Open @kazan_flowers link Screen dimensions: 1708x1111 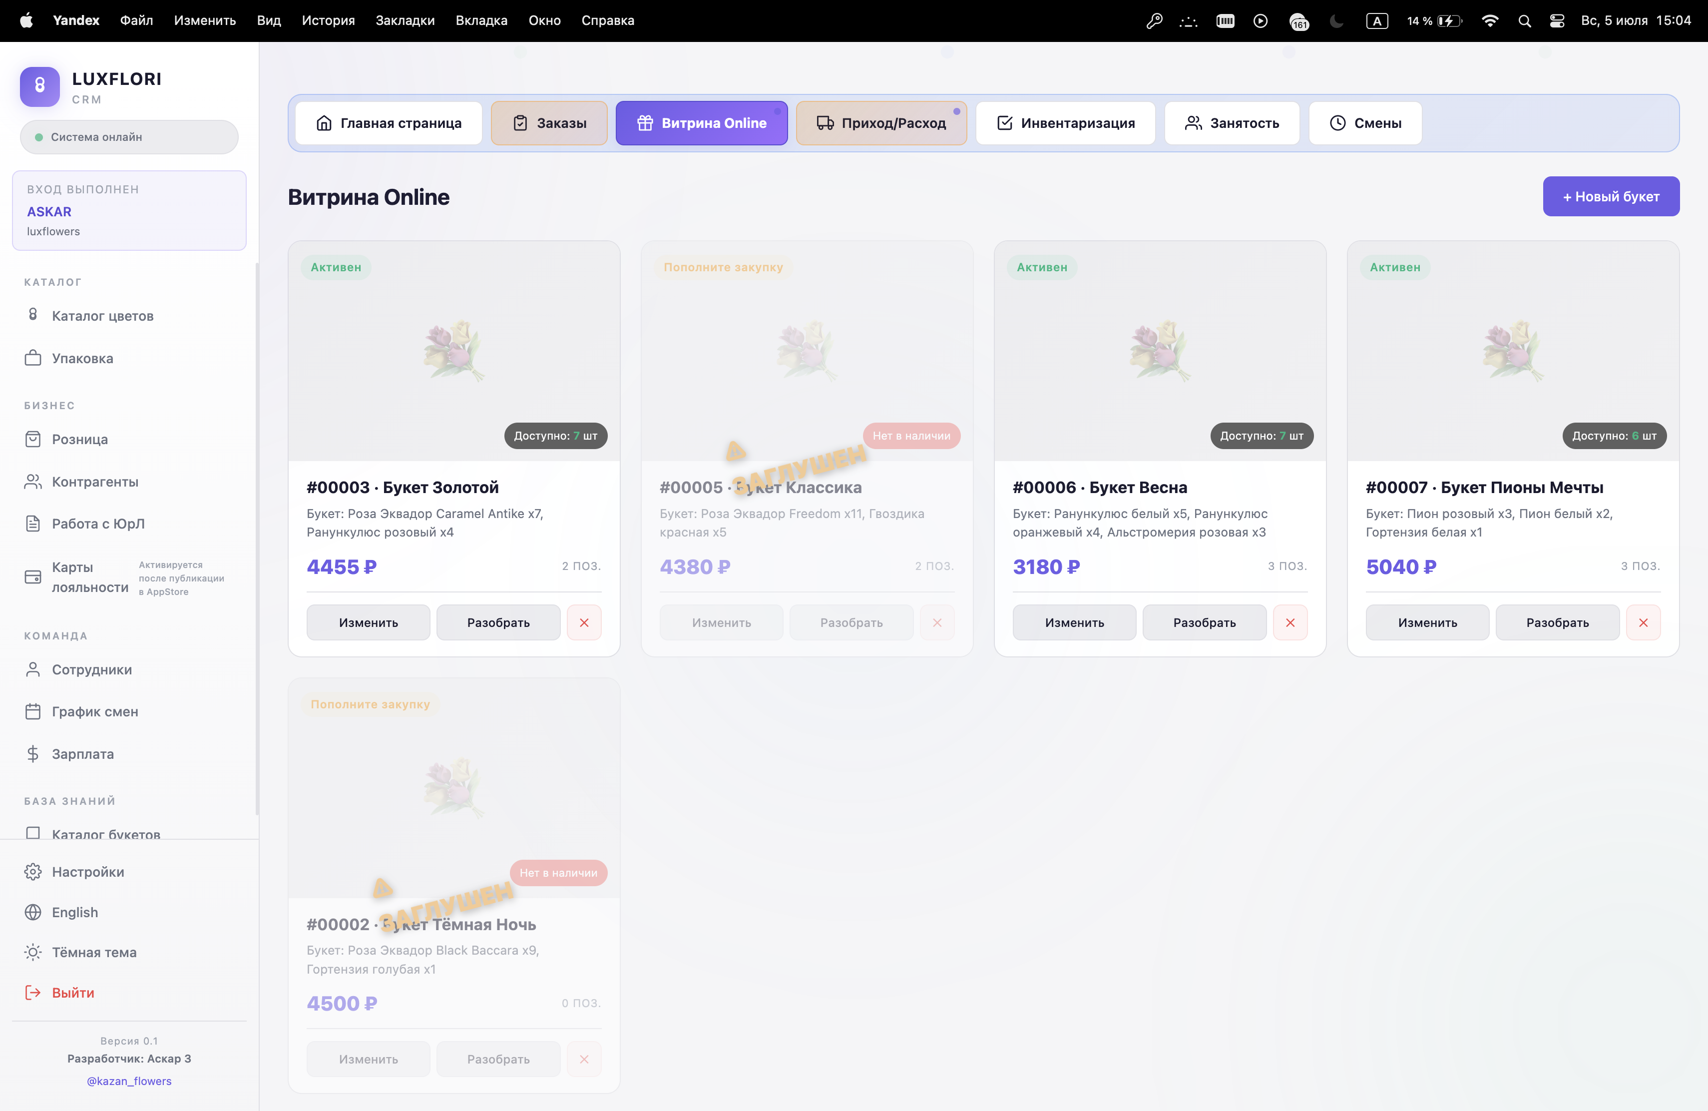click(129, 1081)
